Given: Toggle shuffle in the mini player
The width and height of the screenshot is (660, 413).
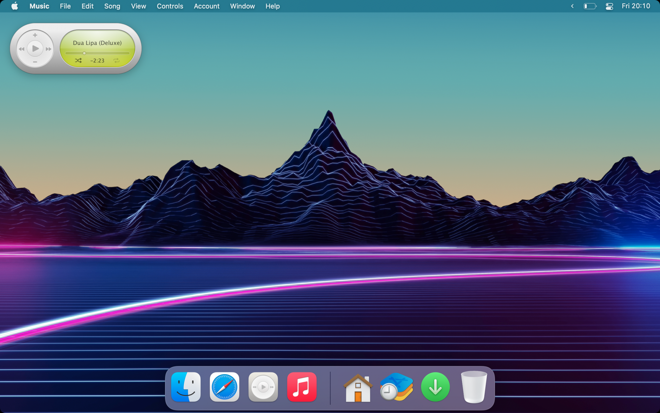Looking at the screenshot, I should coord(78,60).
